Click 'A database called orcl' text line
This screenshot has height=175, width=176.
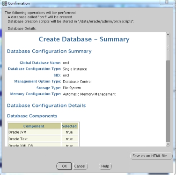[40, 17]
